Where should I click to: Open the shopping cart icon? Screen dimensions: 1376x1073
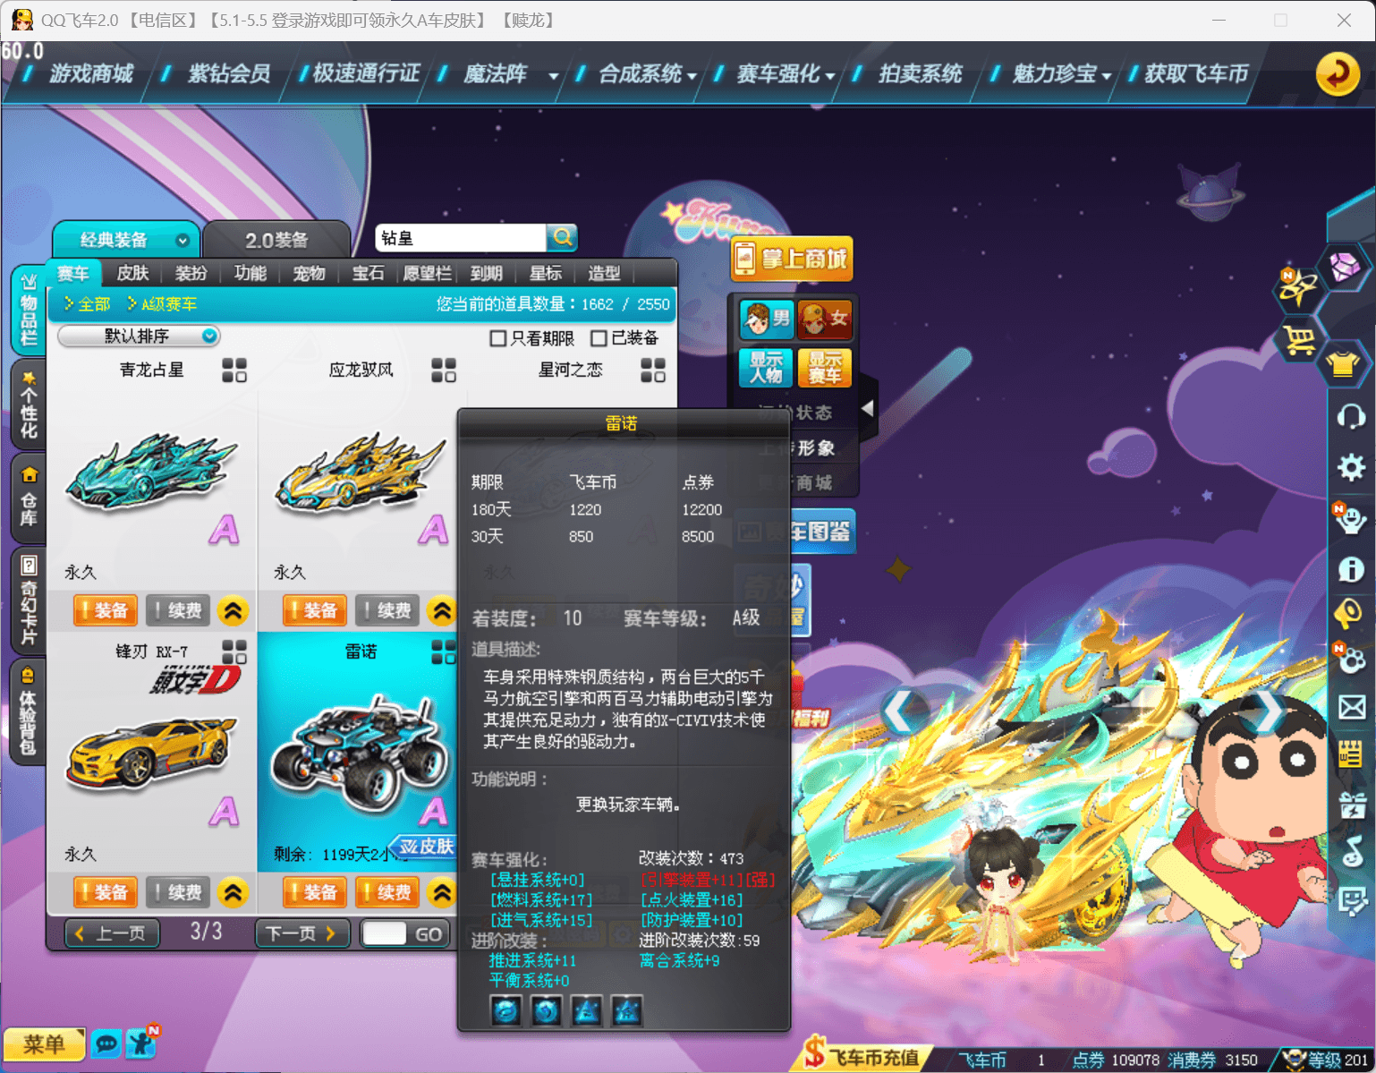[1299, 340]
